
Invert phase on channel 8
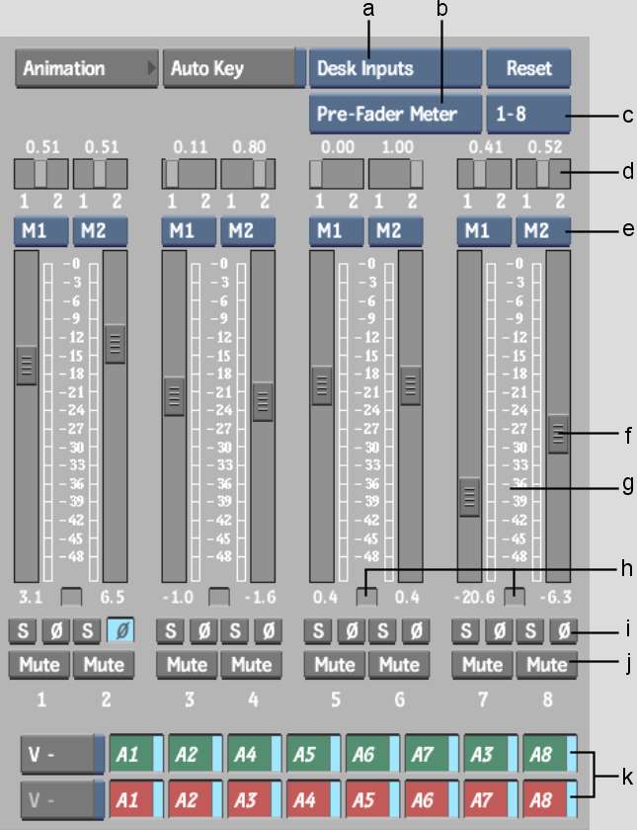[x=564, y=628]
